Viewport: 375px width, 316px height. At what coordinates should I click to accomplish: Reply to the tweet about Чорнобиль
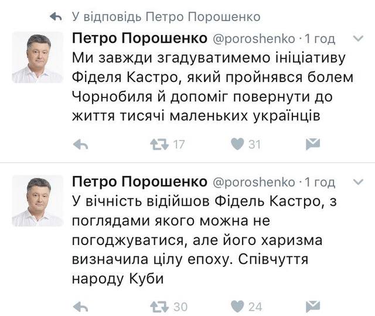81,144
